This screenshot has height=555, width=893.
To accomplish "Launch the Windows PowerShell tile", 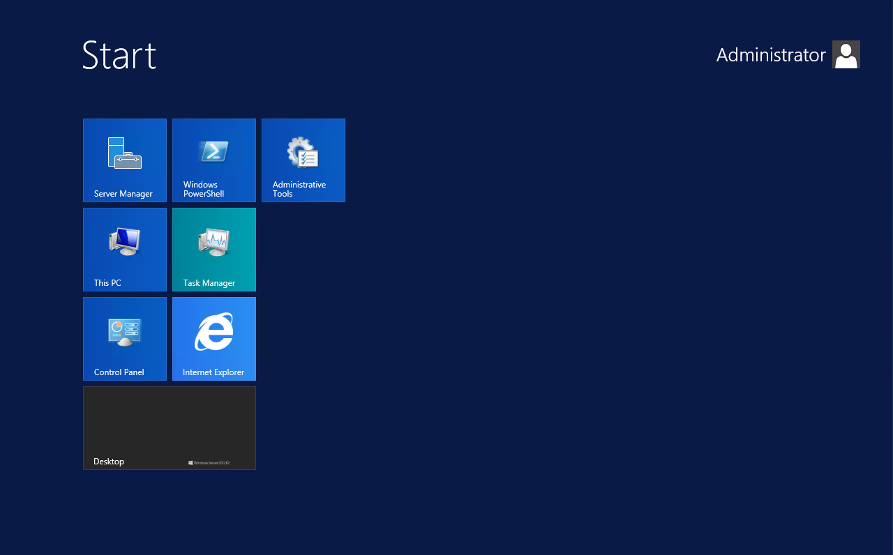I will tap(214, 160).
